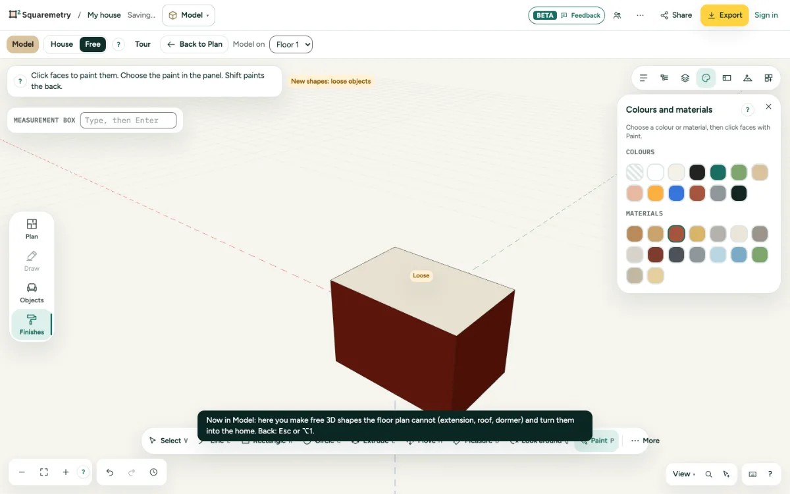Open help for Colours and materials panel
Screen dimensions: 790x494
tap(748, 110)
